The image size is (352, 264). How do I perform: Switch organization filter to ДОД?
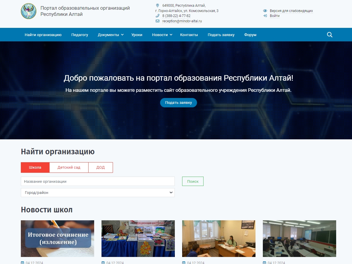pyautogui.click(x=101, y=167)
